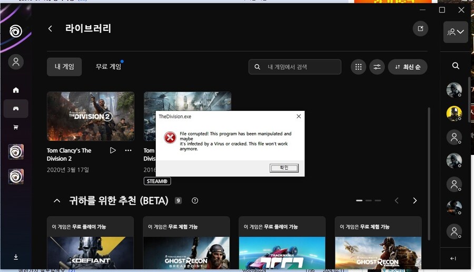Viewport: 474px width, 272px height.
Task: Click the first Ubisoft game shortcut in sidebar
Action: (16, 152)
